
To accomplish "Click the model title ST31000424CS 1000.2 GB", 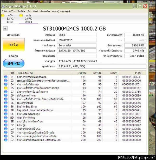I will coord(74,28).
